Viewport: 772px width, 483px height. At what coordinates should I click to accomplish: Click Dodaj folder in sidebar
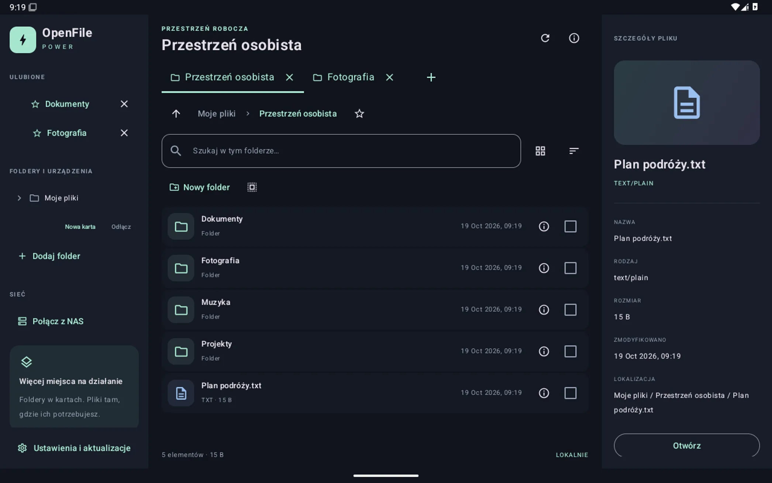[x=49, y=256]
